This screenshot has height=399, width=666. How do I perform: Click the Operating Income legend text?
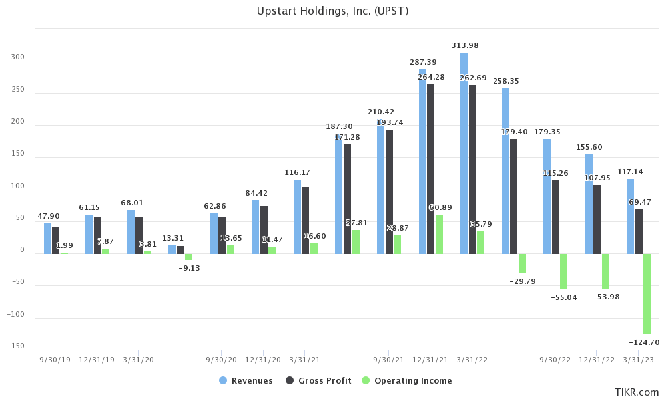click(414, 380)
